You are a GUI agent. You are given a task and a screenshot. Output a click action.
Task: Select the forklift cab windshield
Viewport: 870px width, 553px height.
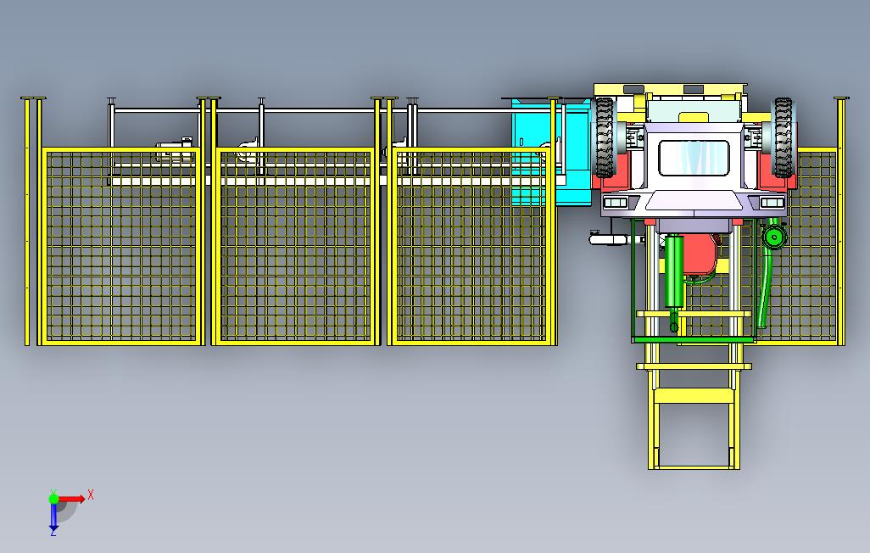(x=694, y=158)
